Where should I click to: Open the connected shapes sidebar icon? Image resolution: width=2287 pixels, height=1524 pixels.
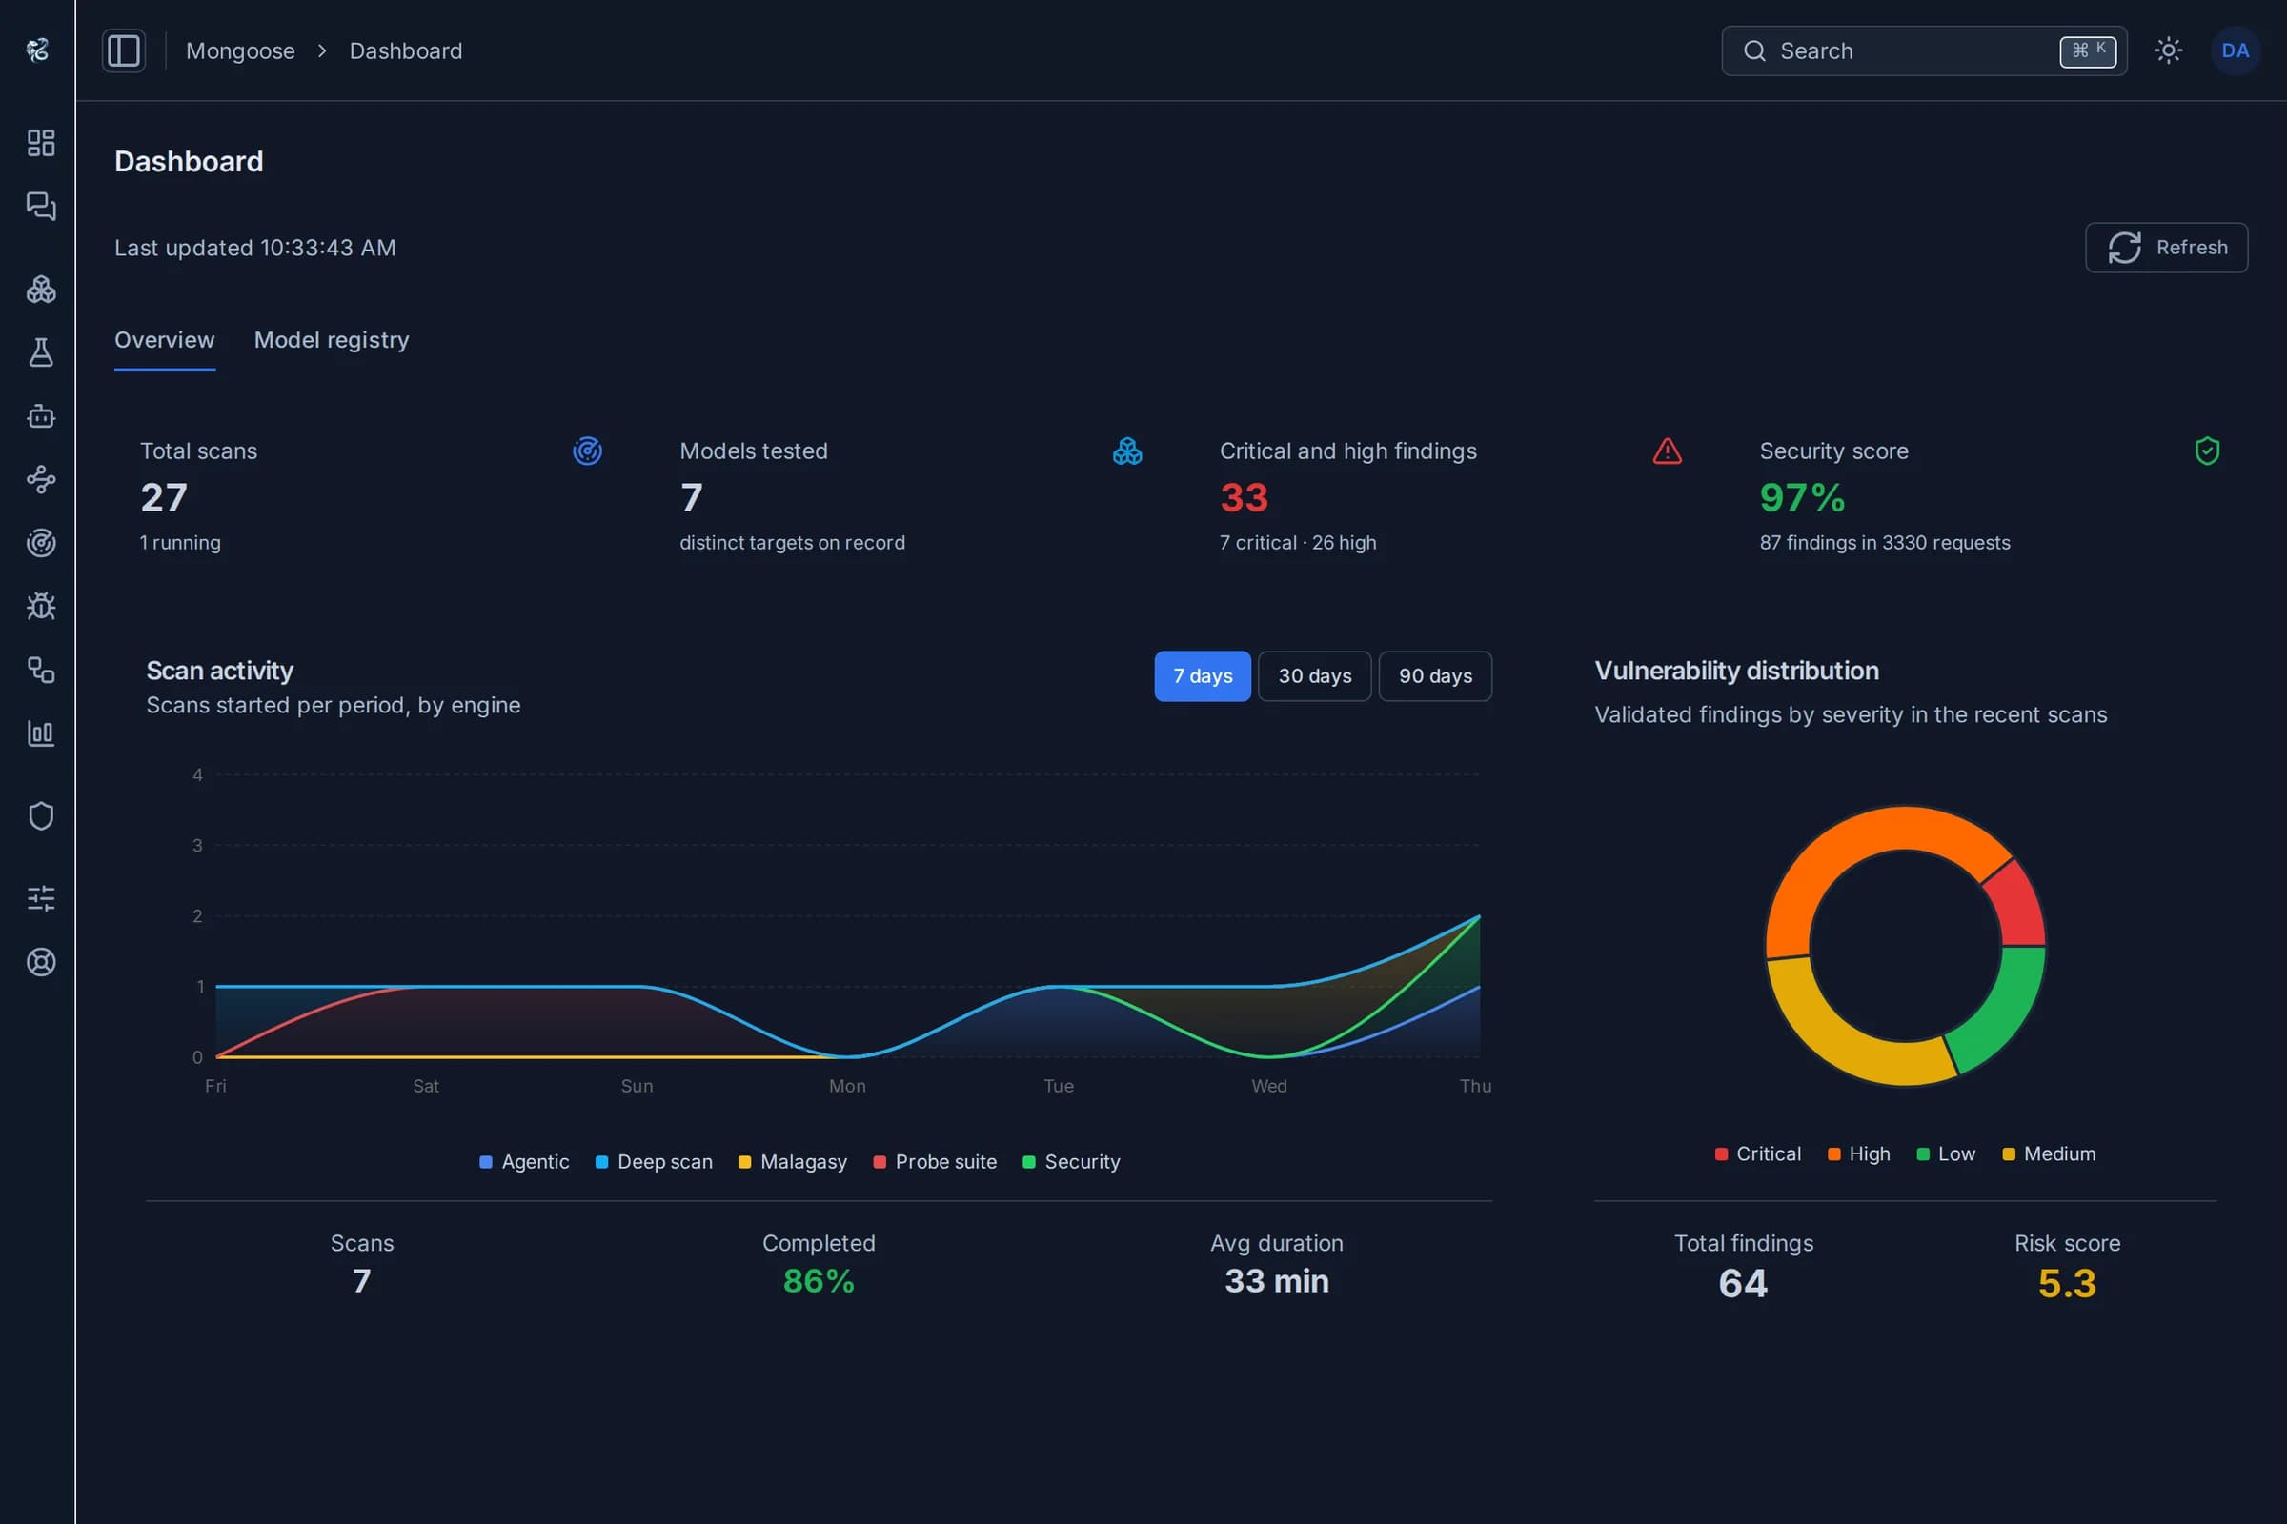coord(41,670)
